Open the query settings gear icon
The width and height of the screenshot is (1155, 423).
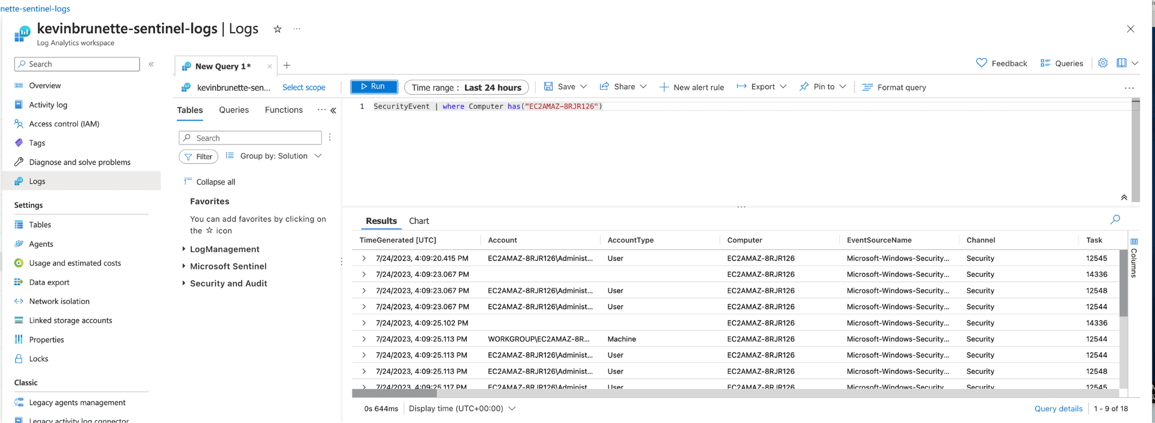coord(1103,63)
